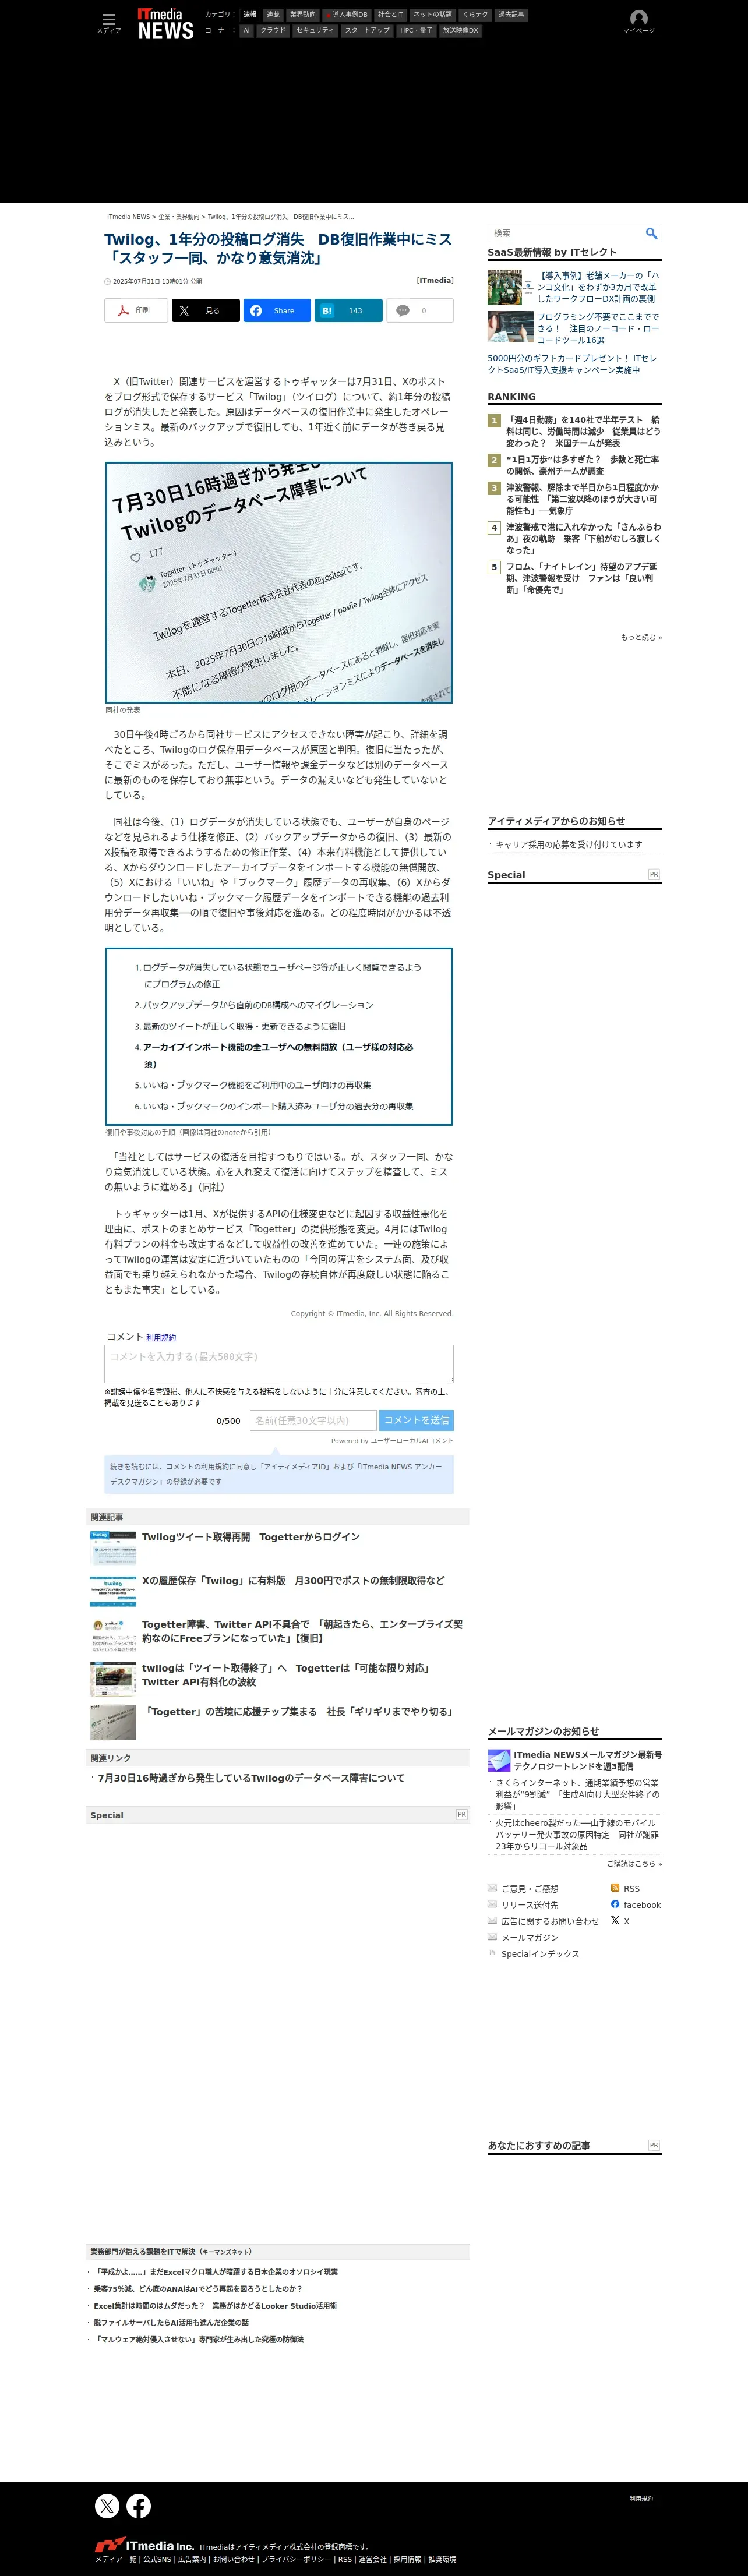Click the コメントを送信 button
This screenshot has height=2576, width=748.
[417, 1420]
